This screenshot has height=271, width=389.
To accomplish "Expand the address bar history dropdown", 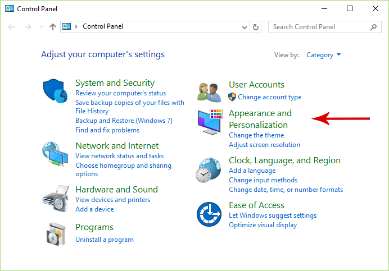I will 245,27.
